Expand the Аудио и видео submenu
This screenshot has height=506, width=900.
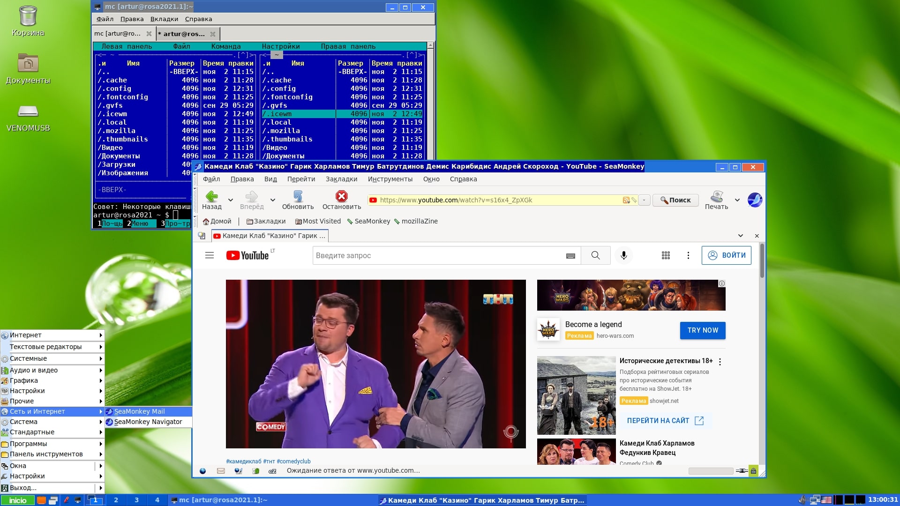coord(52,370)
